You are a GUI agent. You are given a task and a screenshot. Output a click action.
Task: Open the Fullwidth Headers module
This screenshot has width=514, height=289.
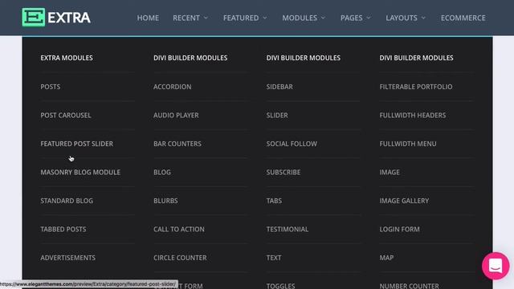tap(413, 116)
